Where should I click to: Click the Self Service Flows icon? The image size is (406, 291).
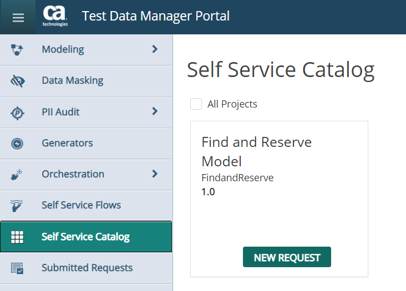coord(17,206)
